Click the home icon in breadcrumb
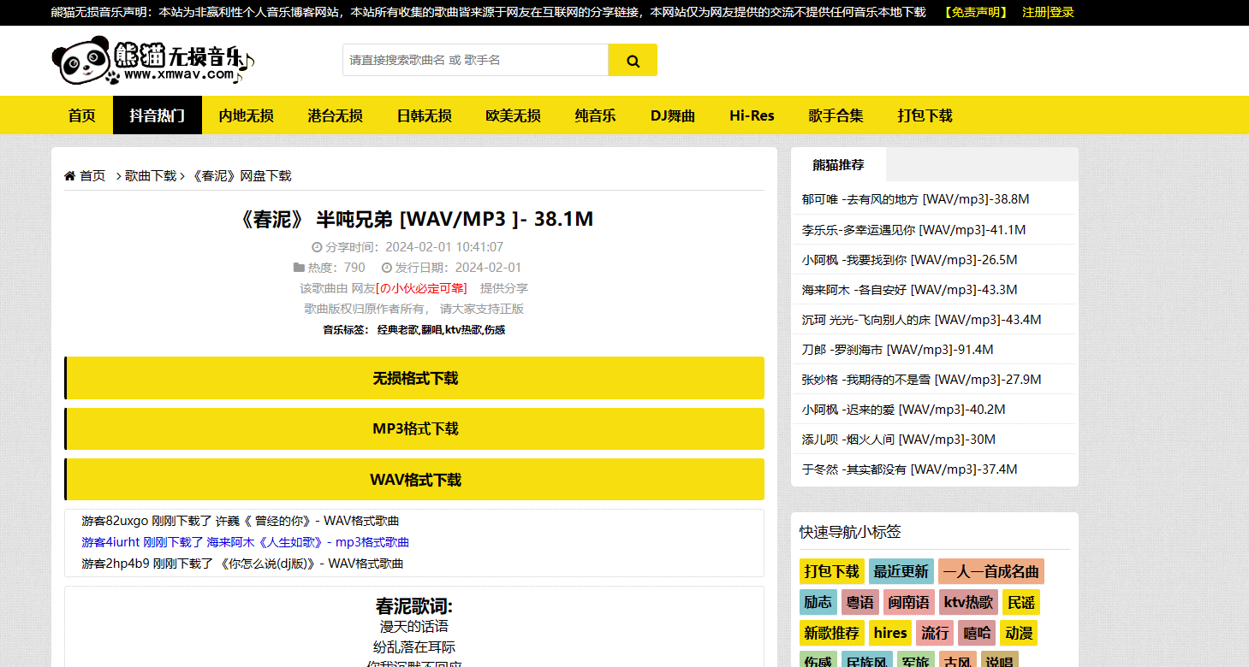Viewport: 1249px width, 667px height. coord(69,176)
